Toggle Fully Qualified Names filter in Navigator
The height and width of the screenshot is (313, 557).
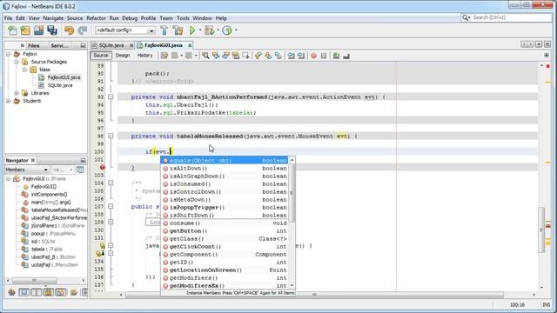73,292
